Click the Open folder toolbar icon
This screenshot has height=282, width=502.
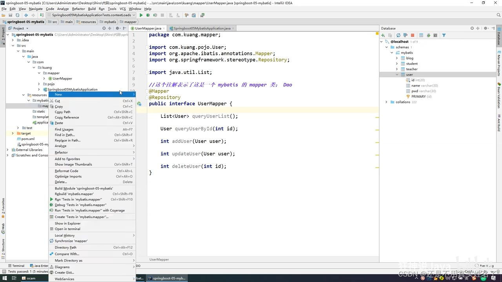pyautogui.click(x=4, y=15)
